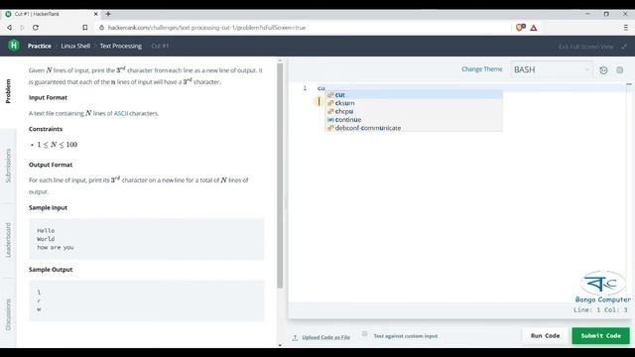Click the HackerRank logo icon
Screen dimensions: 635x357
14,46
